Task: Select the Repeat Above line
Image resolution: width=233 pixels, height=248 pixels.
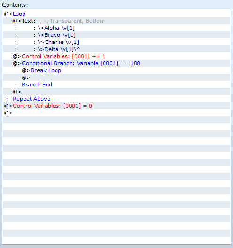Action: point(116,99)
